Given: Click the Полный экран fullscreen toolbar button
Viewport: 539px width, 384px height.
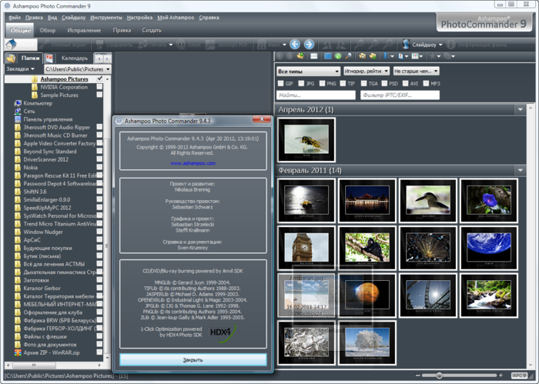Looking at the screenshot, I should (63, 45).
